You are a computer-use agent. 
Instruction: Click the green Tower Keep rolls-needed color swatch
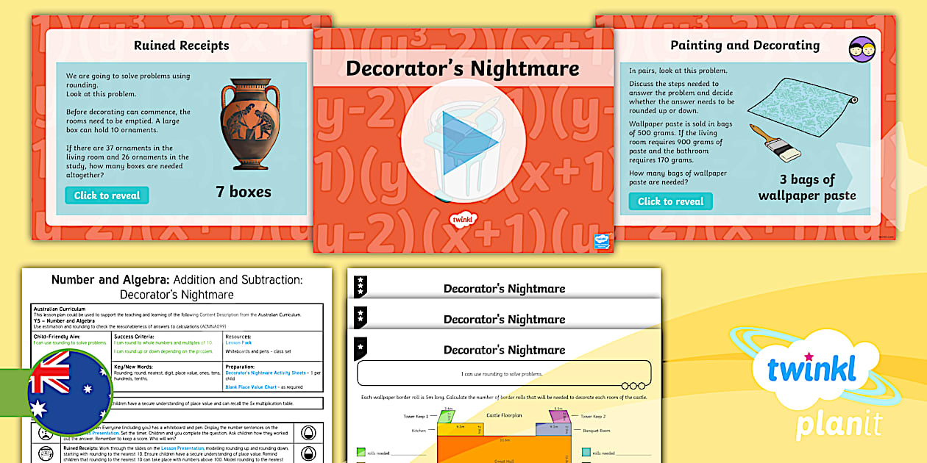point(360,451)
